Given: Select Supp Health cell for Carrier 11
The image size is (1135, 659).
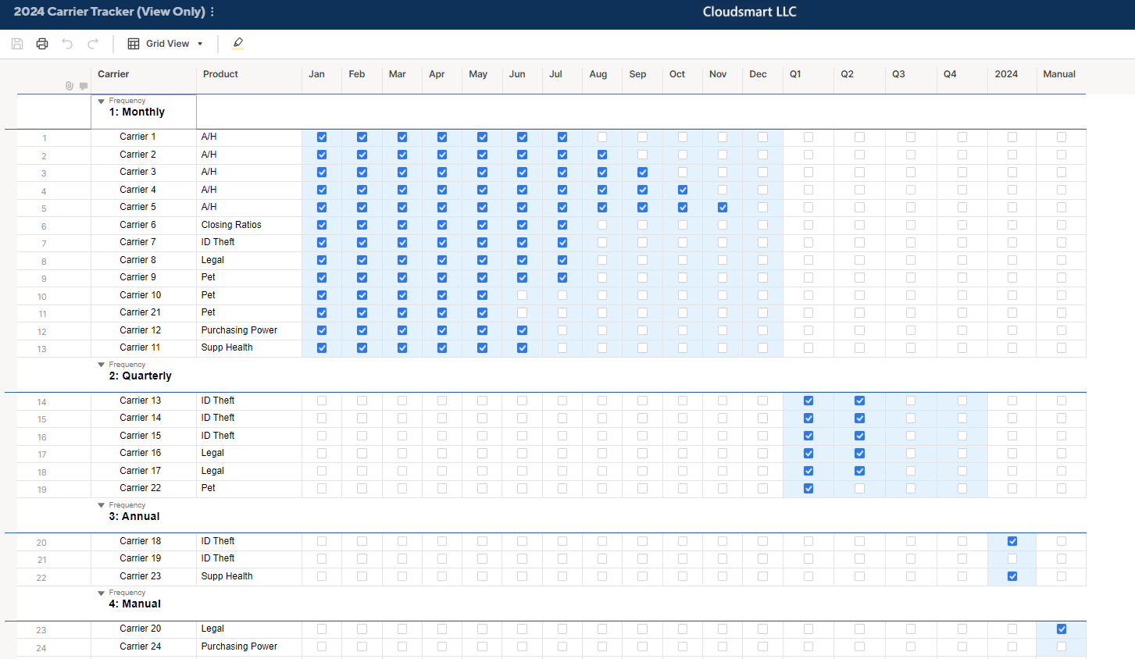Looking at the screenshot, I should (x=249, y=348).
